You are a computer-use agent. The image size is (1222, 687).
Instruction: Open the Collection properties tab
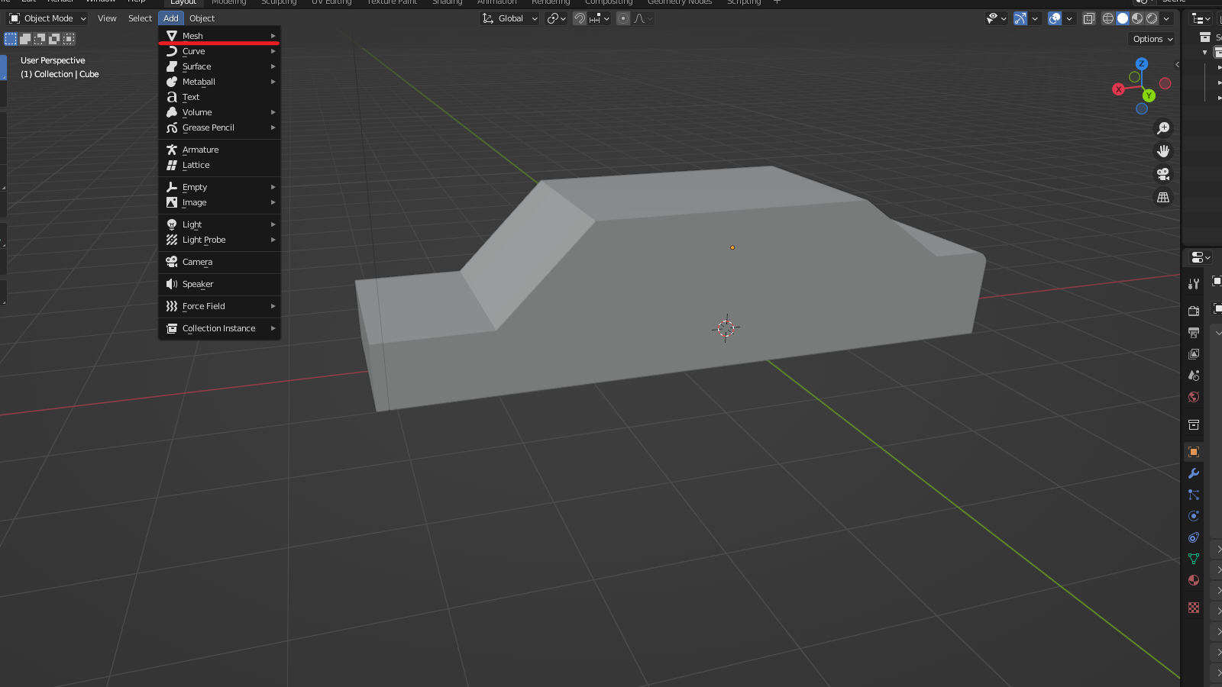[1194, 424]
